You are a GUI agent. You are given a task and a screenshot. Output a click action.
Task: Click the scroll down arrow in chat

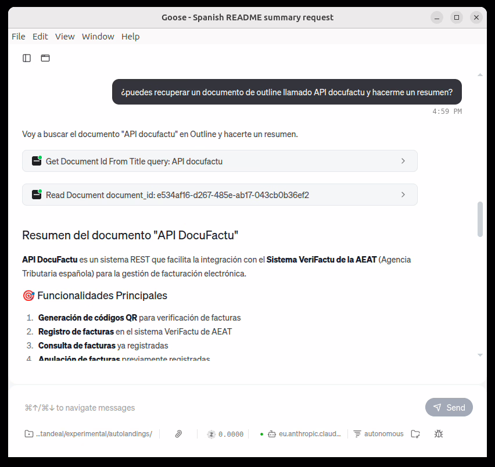click(480, 355)
